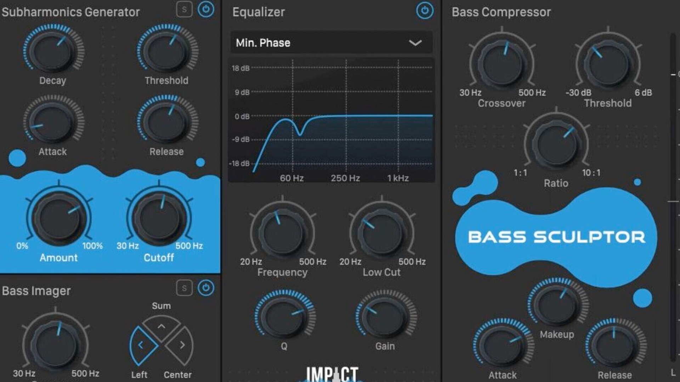Toggle the Equalizer power button
The width and height of the screenshot is (680, 382).
pos(425,11)
